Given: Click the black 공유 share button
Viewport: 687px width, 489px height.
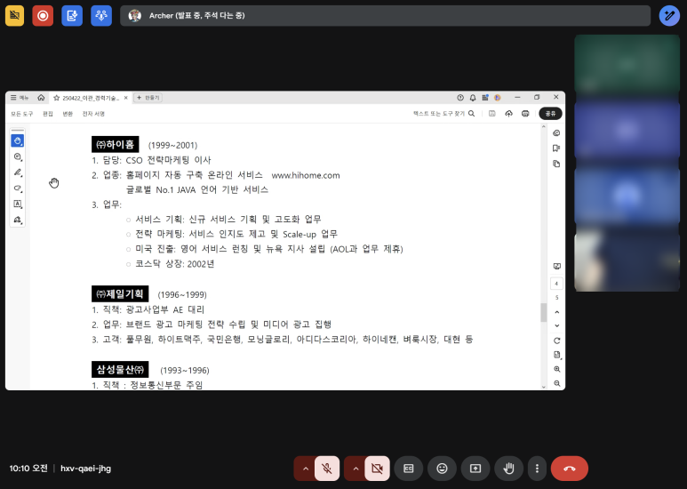Looking at the screenshot, I should pyautogui.click(x=550, y=114).
